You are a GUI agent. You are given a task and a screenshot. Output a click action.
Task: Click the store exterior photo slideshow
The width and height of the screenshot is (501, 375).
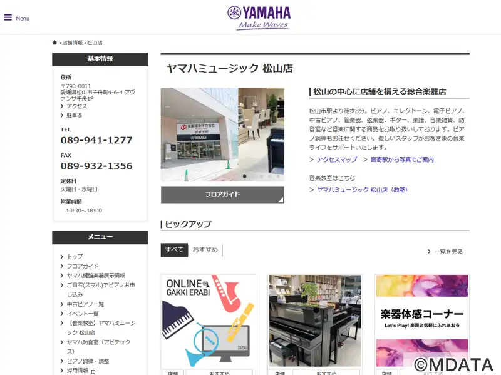(x=222, y=134)
